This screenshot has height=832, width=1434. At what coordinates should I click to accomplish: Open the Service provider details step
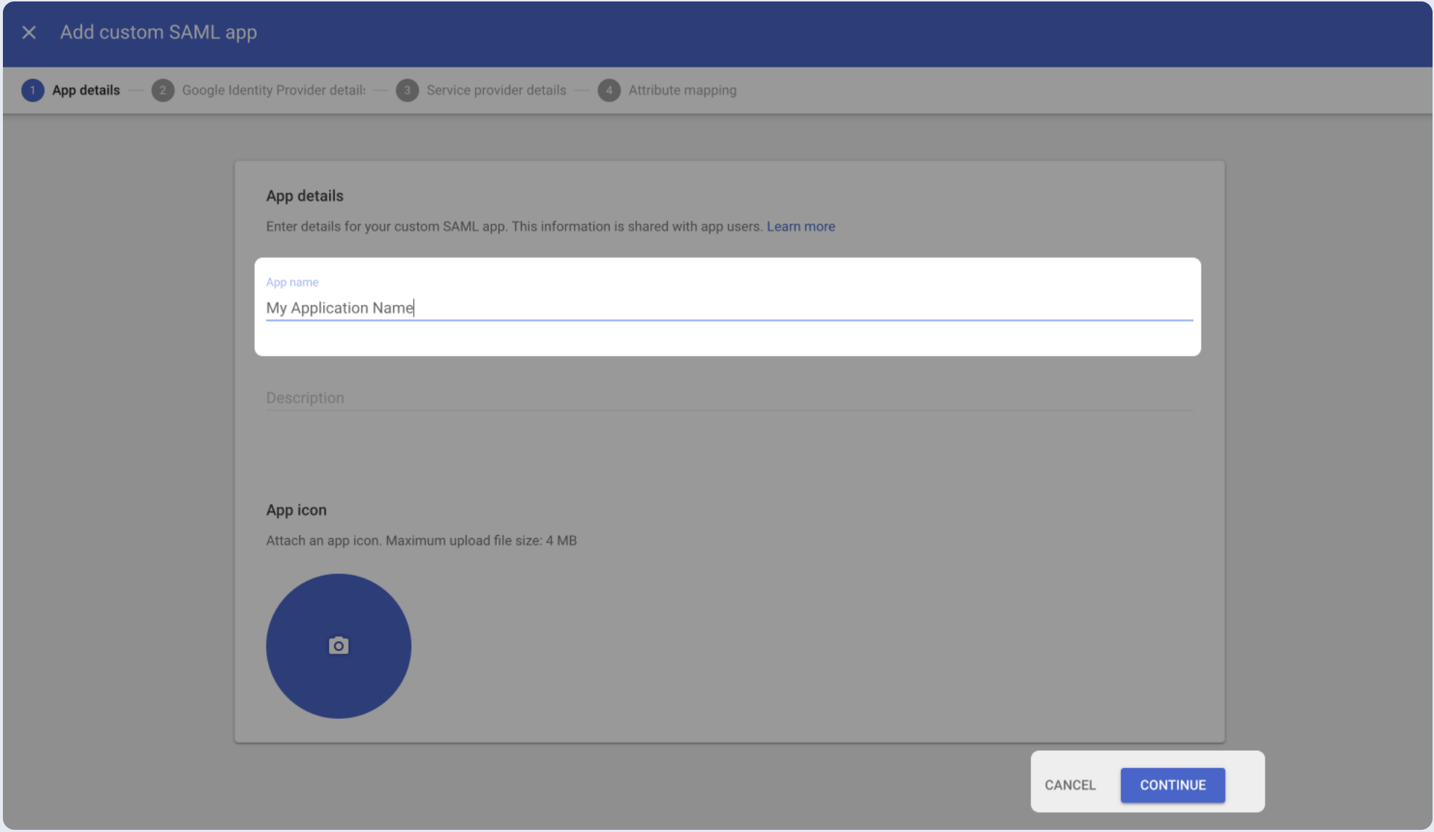coord(496,90)
